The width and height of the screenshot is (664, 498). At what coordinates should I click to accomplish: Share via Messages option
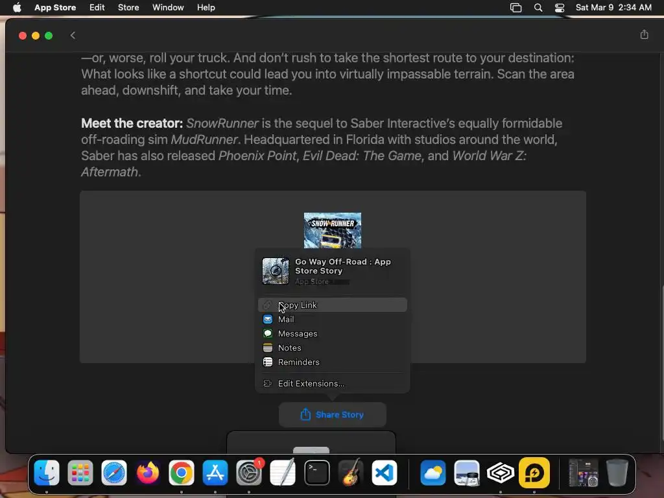pyautogui.click(x=333, y=334)
